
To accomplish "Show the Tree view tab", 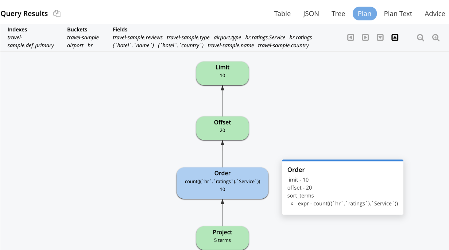I will point(338,14).
